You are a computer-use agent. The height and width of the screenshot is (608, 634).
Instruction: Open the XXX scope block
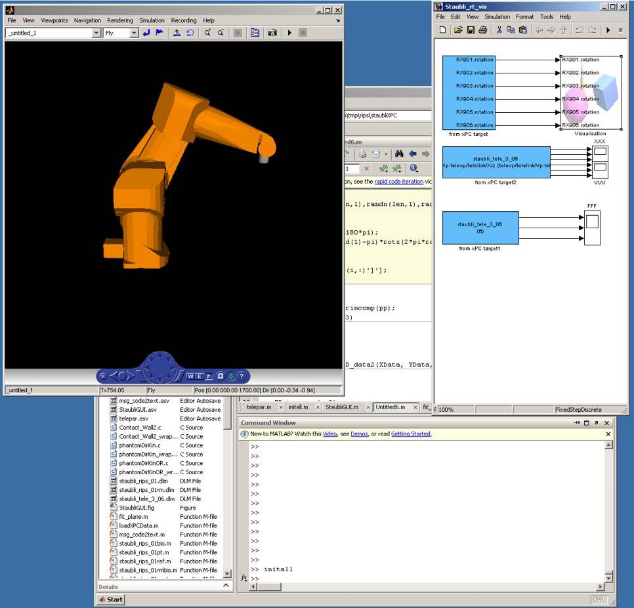coord(600,153)
